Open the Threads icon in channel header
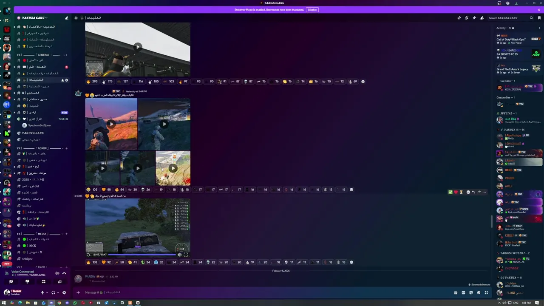The width and height of the screenshot is (544, 306). tap(459, 18)
